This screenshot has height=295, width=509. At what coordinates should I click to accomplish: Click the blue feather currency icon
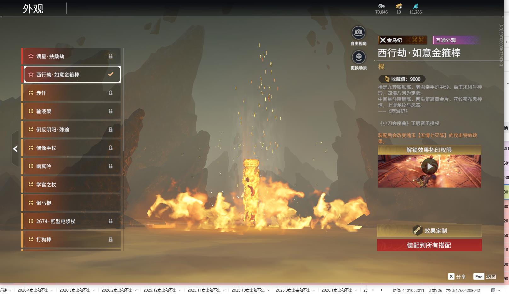point(416,6)
